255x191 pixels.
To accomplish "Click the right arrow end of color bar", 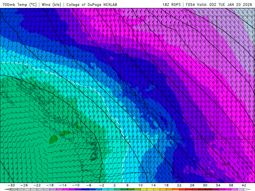I will [x=247, y=189].
